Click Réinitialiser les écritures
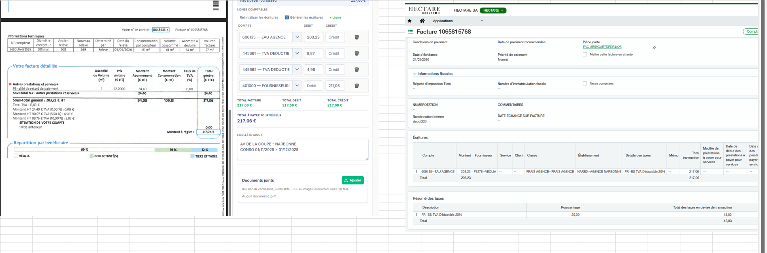 click(259, 17)
